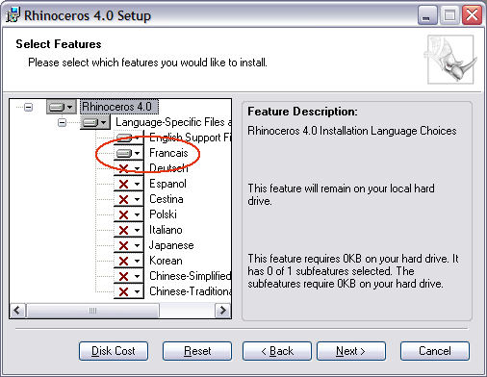Open the X-marked dropdown for Japanese

(x=129, y=245)
